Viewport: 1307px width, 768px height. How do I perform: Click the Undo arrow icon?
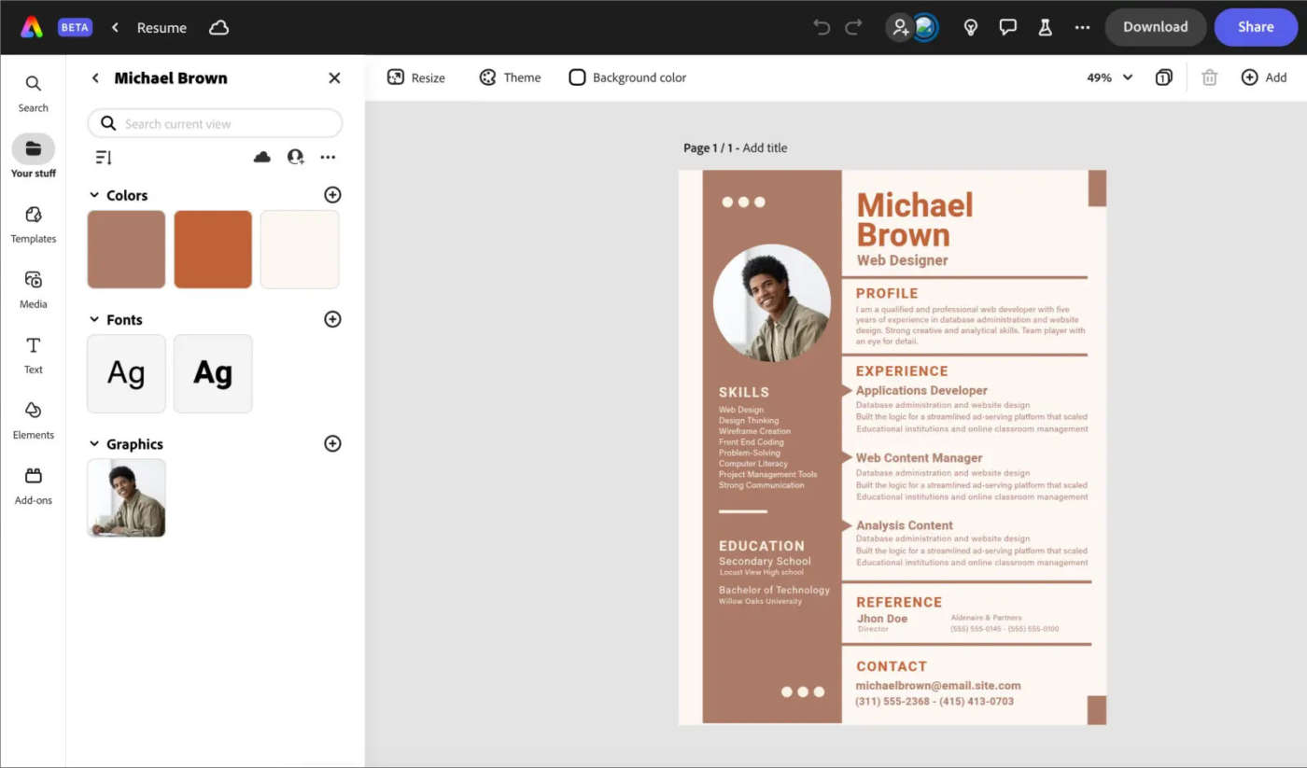[821, 27]
